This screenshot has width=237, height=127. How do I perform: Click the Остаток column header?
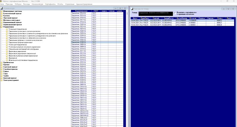[x=193, y=18]
